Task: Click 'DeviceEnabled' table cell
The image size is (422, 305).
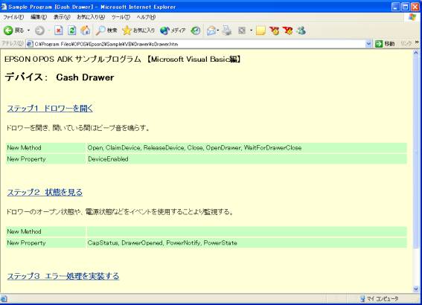Action: (246, 159)
